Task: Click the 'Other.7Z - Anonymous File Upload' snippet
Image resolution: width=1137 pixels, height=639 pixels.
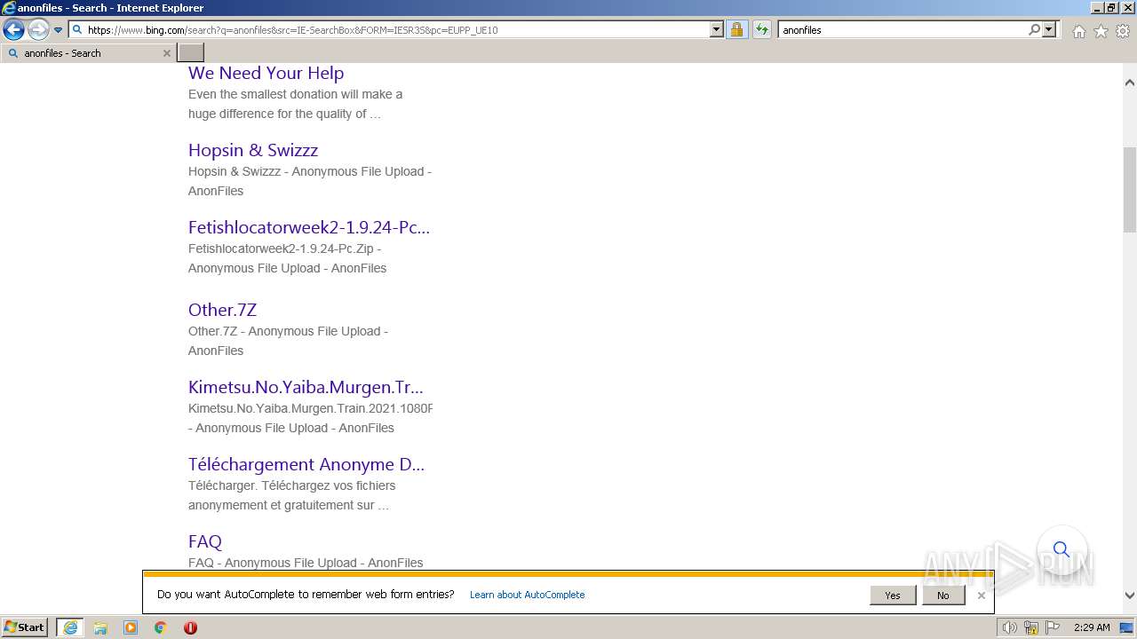Action: coord(288,341)
